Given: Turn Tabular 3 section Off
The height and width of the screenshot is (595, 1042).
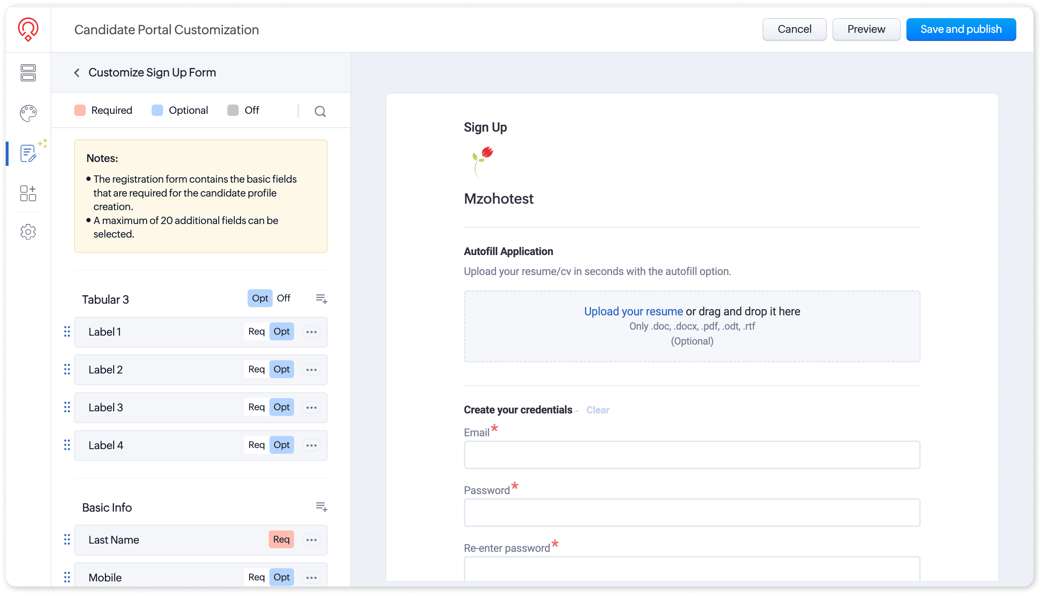Looking at the screenshot, I should click(283, 298).
